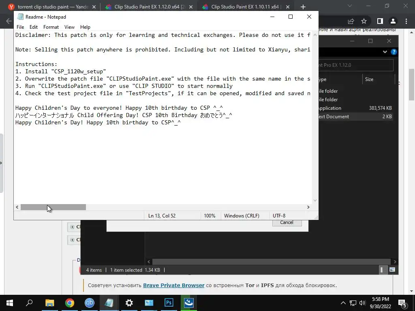Screen dimensions: 415x311
Task: Open Windows taskbar search
Action: coord(29,303)
